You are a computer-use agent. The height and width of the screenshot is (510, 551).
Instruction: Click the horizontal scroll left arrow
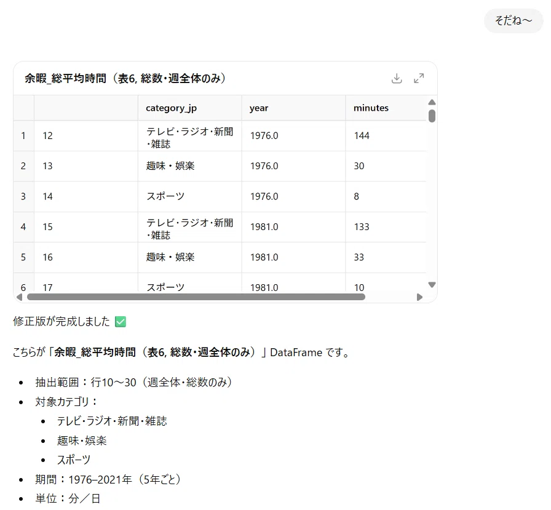click(x=19, y=297)
